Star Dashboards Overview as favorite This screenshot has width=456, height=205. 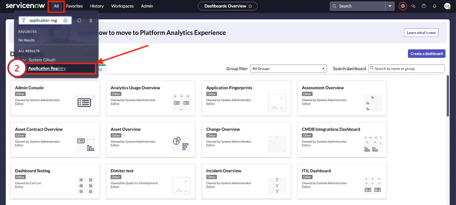pyautogui.click(x=250, y=6)
